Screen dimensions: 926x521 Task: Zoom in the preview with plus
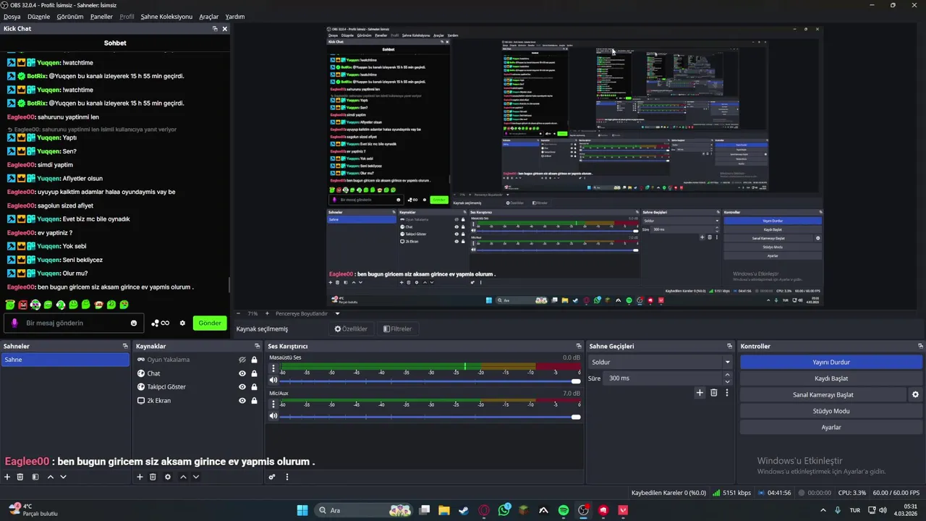click(266, 314)
